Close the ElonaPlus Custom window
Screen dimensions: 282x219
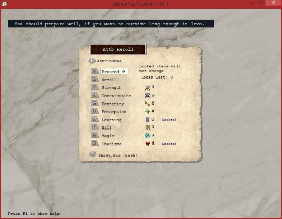[273, 3]
